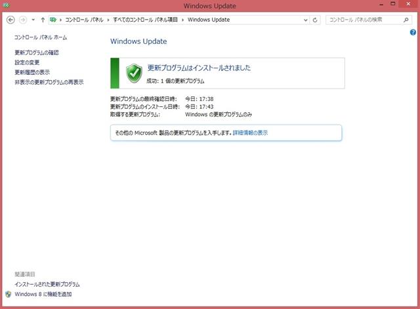Click last checked time 今日: 17:38
The height and width of the screenshot is (309, 420).
click(x=199, y=99)
